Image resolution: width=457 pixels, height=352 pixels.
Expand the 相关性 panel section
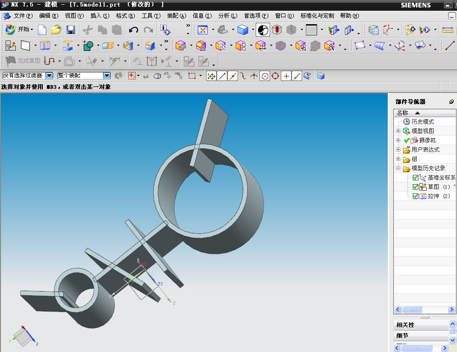(x=421, y=325)
